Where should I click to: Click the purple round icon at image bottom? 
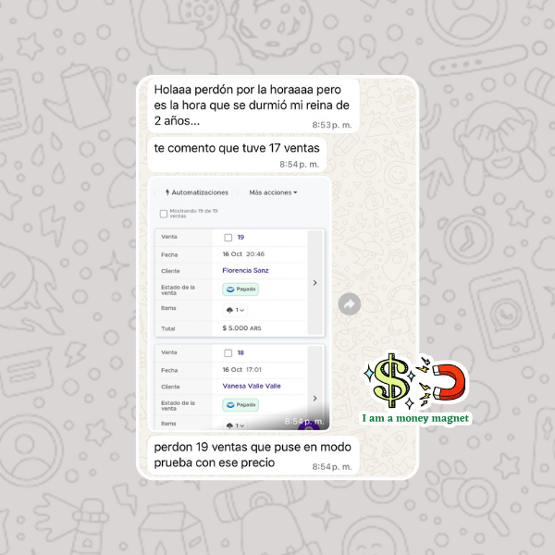click(309, 426)
